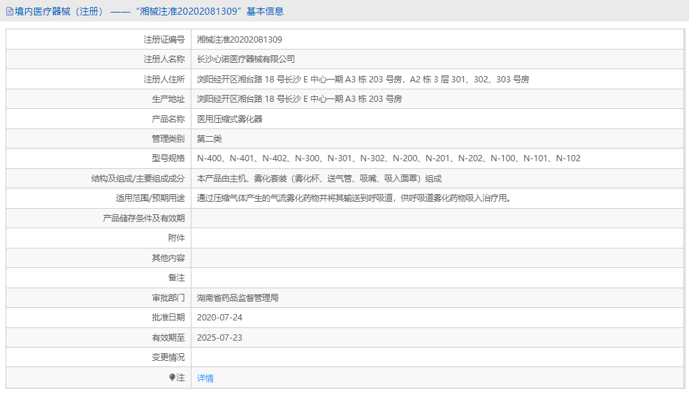Select expiry date 2025-07-23

(x=219, y=338)
